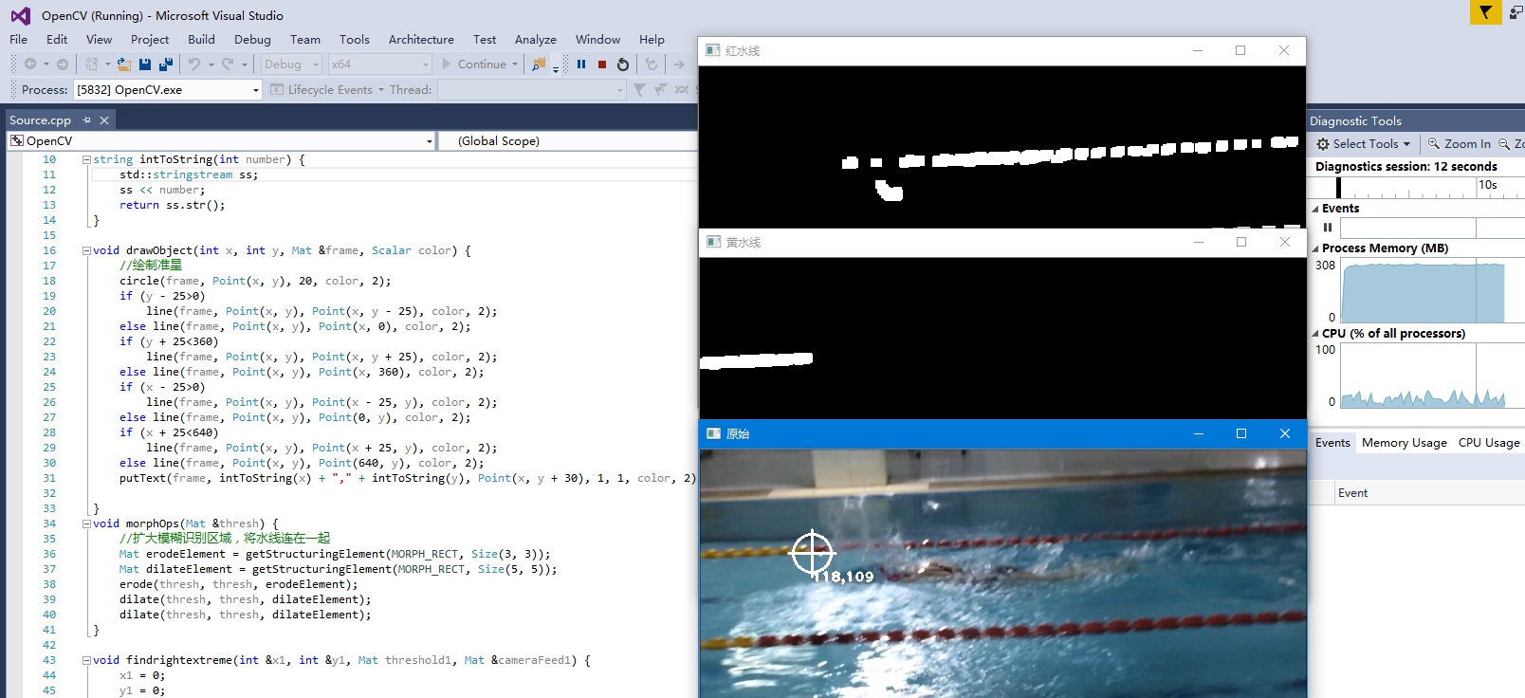1525x698 pixels.
Task: Collapse the intToString function outline
Action: 86,159
